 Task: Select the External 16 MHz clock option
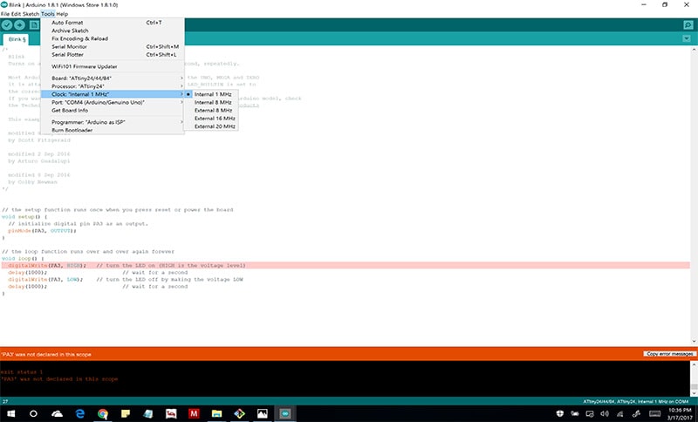pyautogui.click(x=211, y=119)
